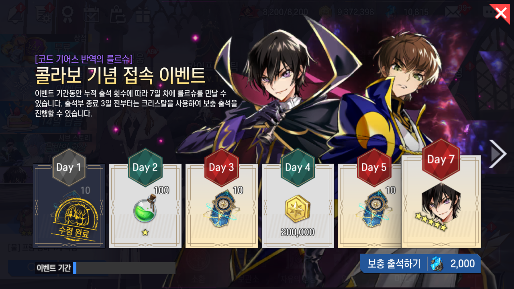Image resolution: width=514 pixels, height=289 pixels.
Task: Select the Day 4 green hexagon badge
Action: [x=298, y=168]
